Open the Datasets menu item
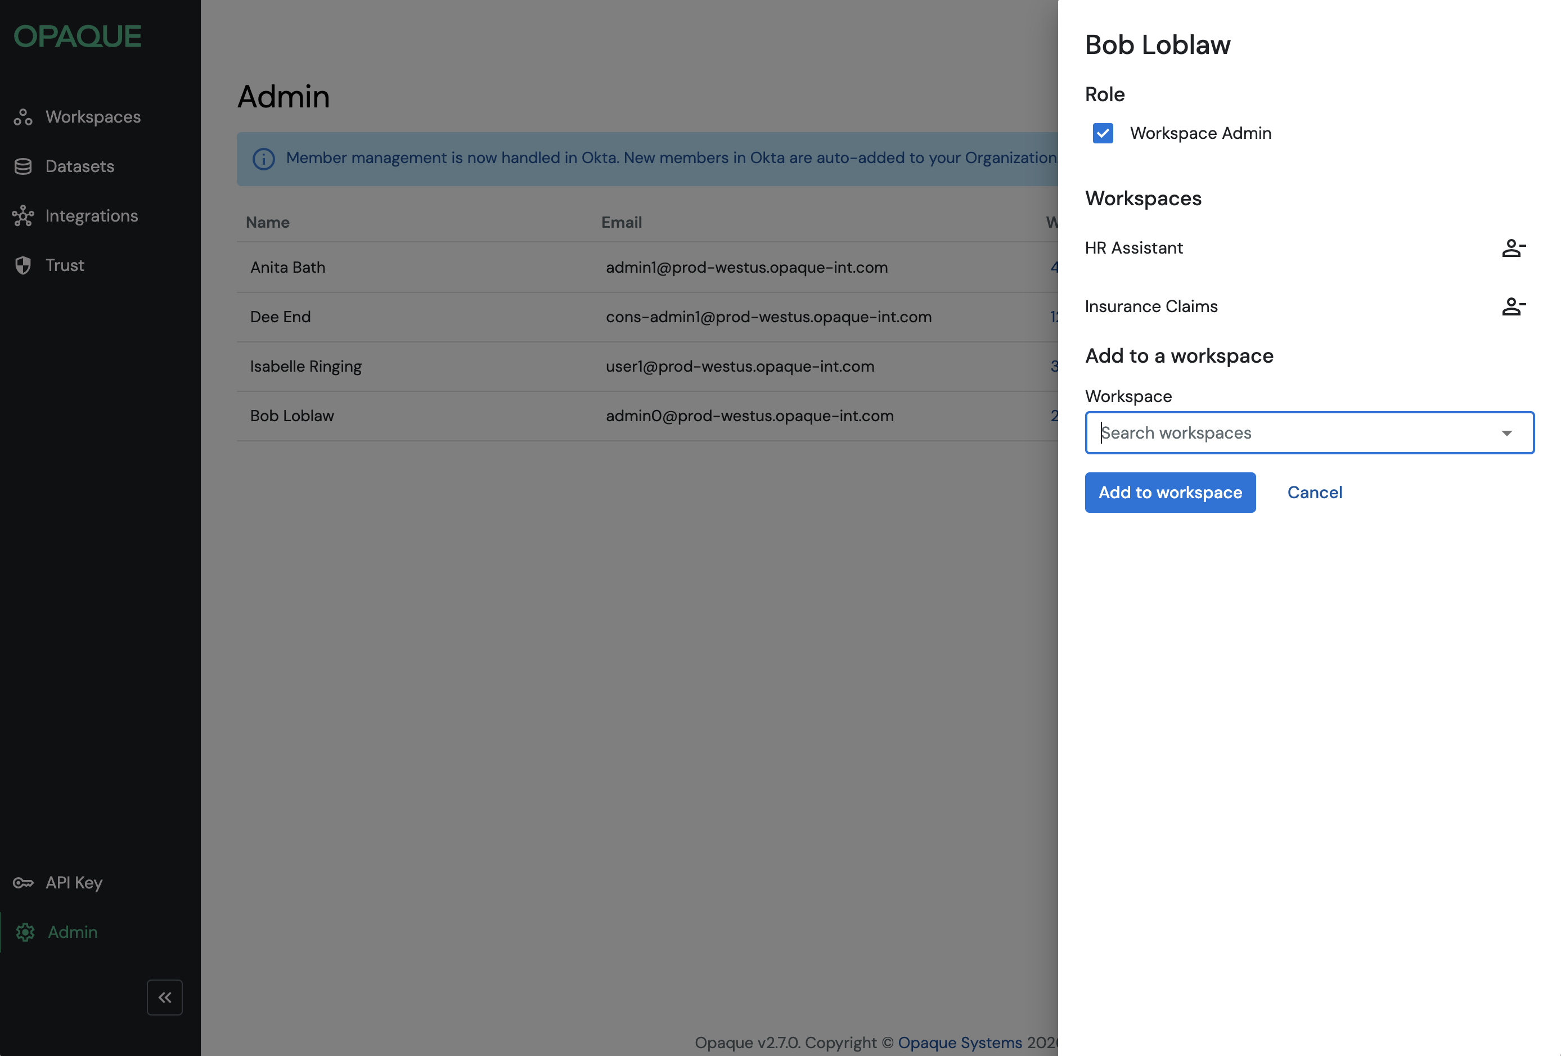 [x=79, y=166]
